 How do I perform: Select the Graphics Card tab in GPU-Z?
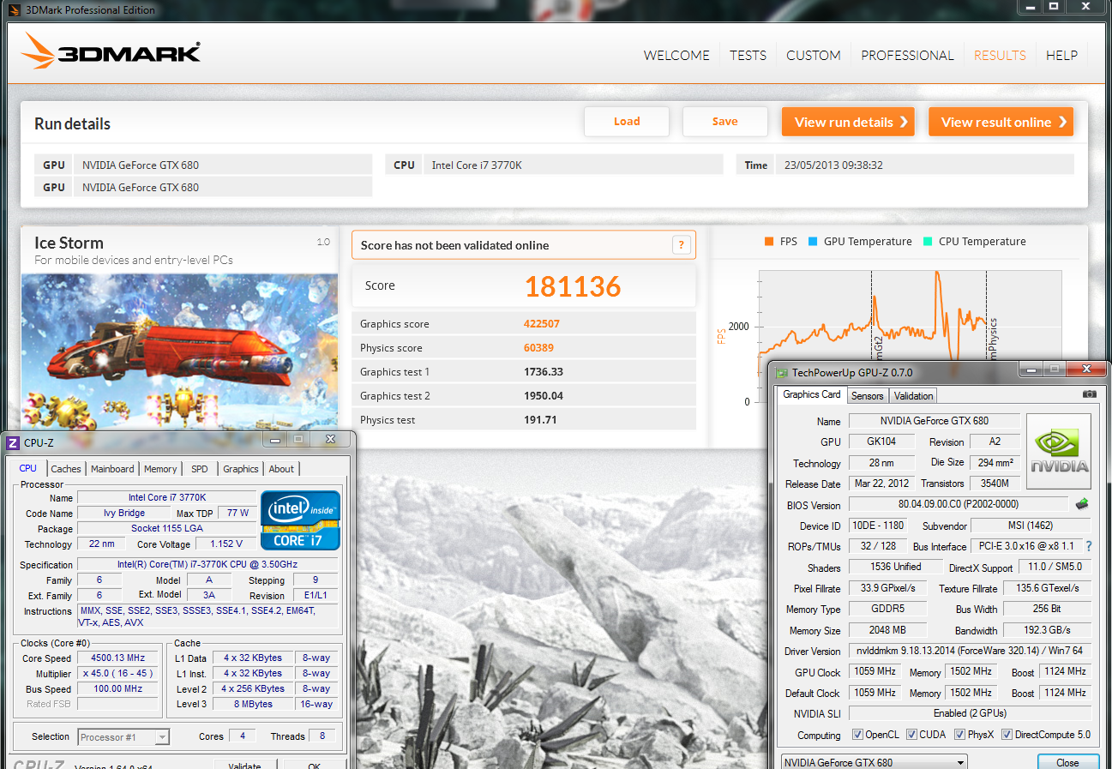pos(812,394)
